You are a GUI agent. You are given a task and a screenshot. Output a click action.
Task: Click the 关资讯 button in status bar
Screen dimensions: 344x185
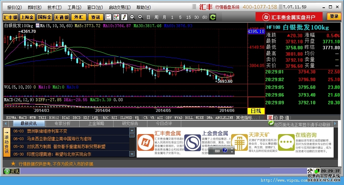(12, 171)
